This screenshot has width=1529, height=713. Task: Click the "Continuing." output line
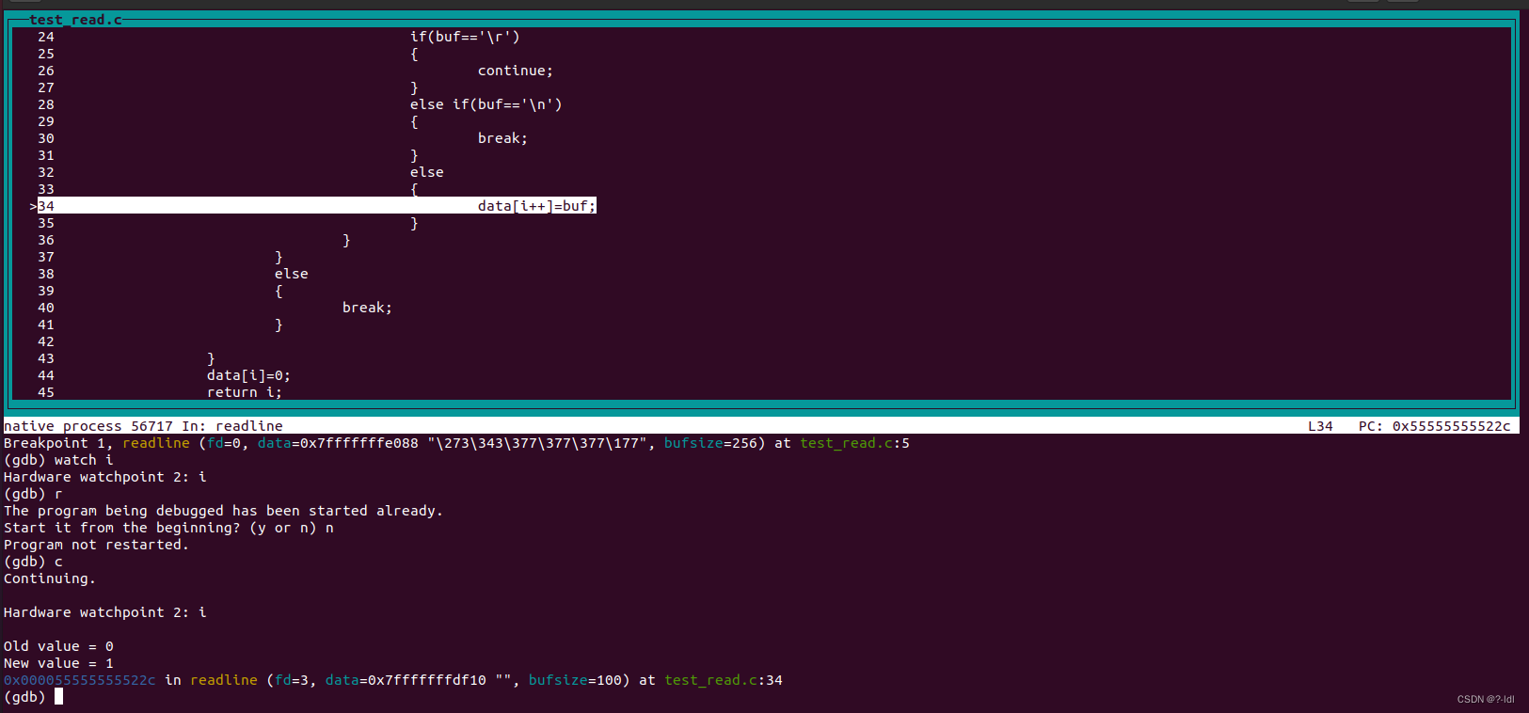[50, 578]
